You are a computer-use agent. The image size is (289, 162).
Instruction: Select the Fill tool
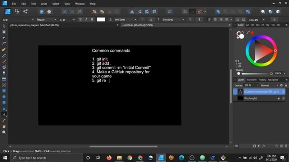(x=4, y=67)
